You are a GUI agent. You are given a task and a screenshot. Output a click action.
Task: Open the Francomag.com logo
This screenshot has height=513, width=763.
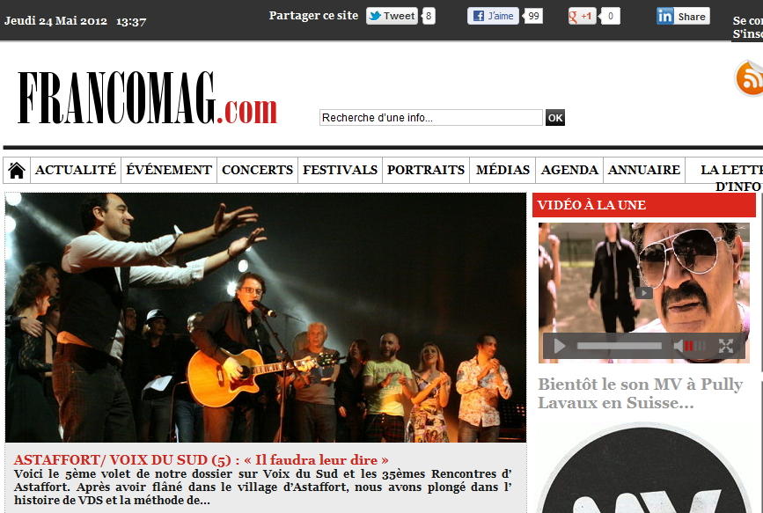pos(148,98)
